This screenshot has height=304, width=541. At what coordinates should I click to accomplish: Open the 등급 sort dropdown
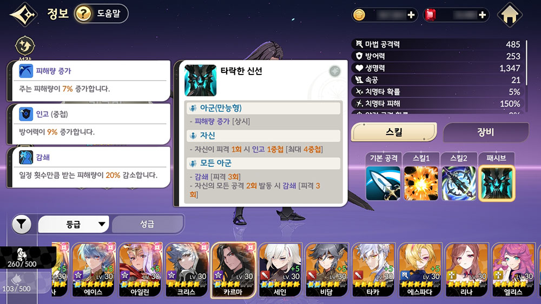(x=74, y=225)
